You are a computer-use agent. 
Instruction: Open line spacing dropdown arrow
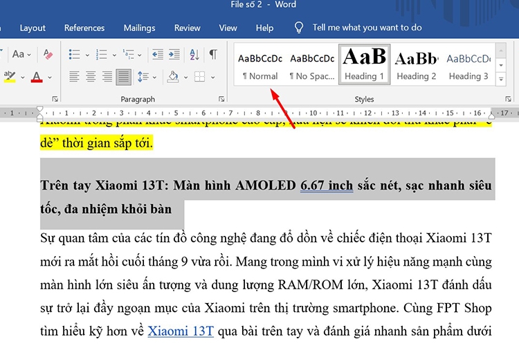(x=154, y=78)
